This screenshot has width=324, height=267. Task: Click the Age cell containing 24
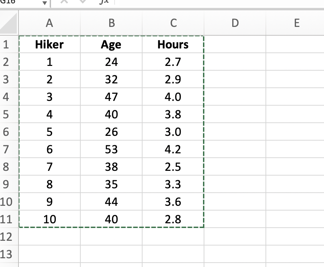pos(111,62)
